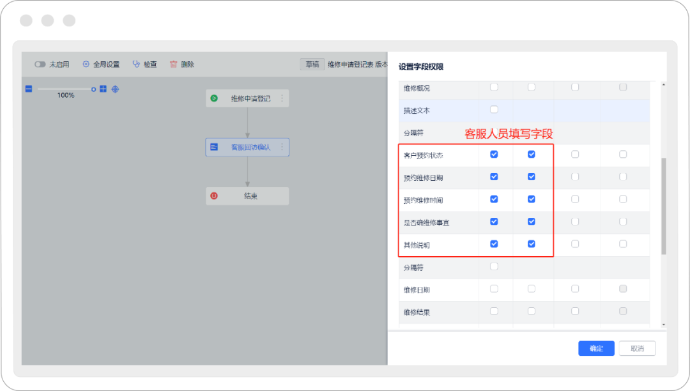Click the 删除 trash icon

point(173,65)
